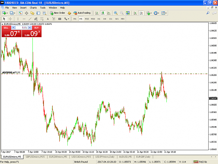Select the H1 timeframe button
The width and height of the screenshot is (218, 164).
(x=99, y=19)
